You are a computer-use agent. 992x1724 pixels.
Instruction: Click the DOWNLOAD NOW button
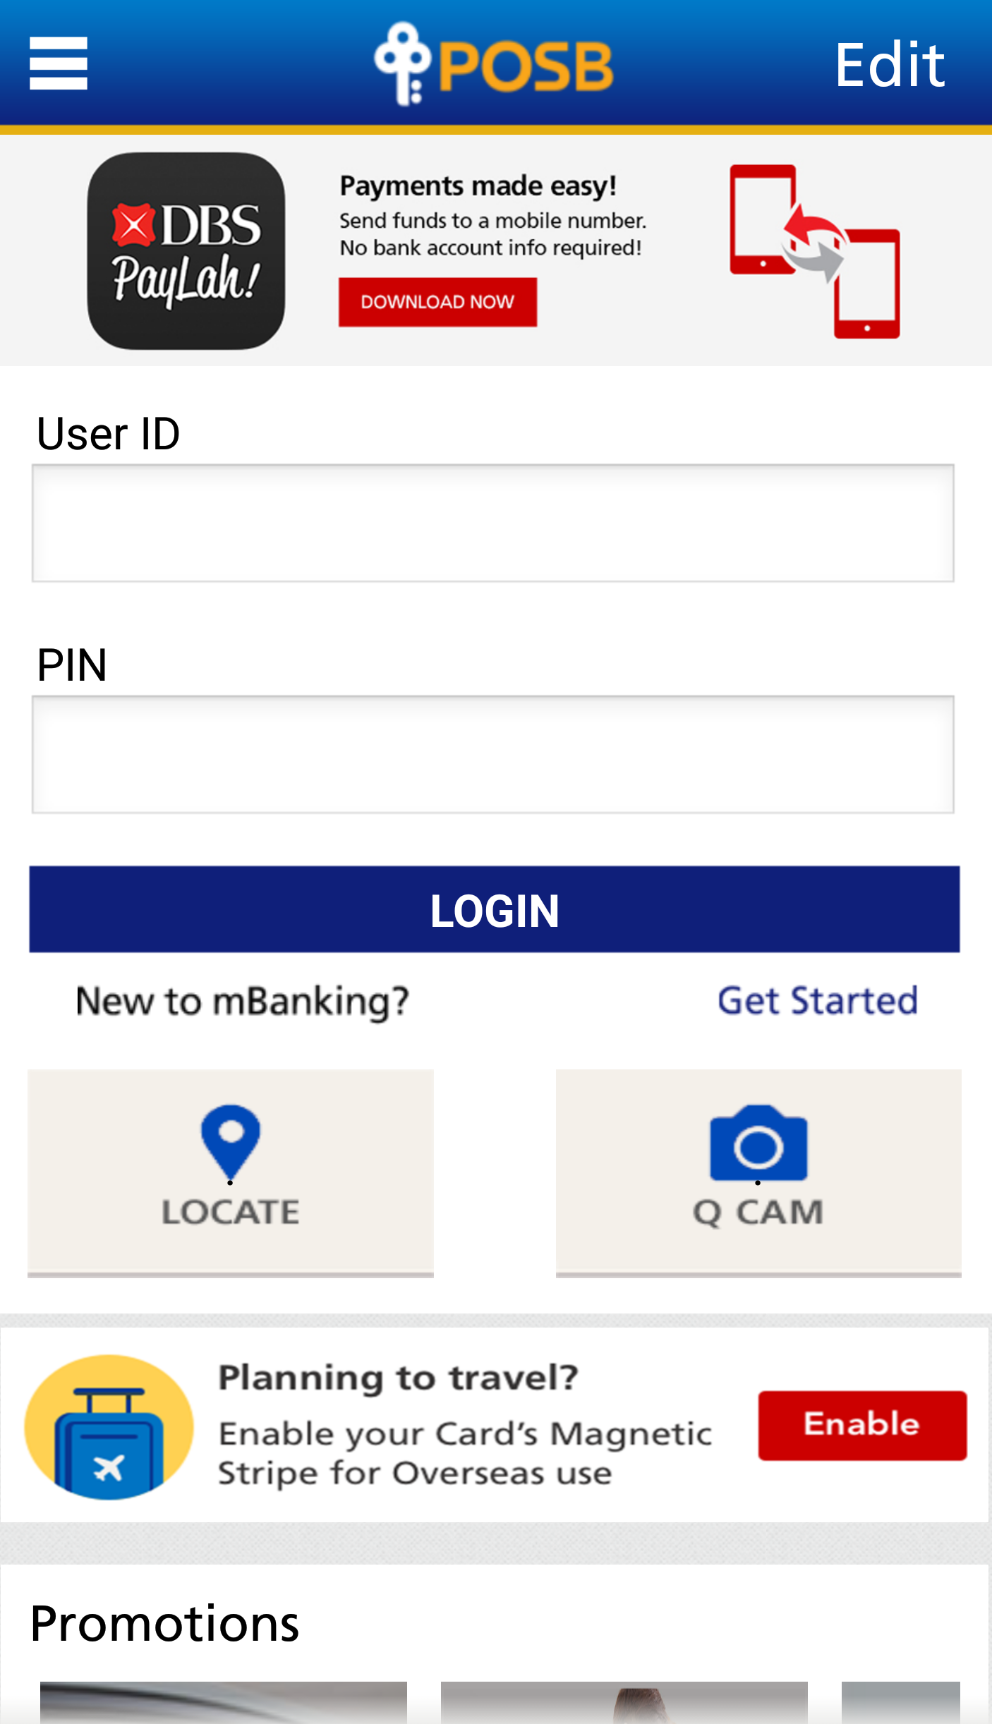pos(437,302)
